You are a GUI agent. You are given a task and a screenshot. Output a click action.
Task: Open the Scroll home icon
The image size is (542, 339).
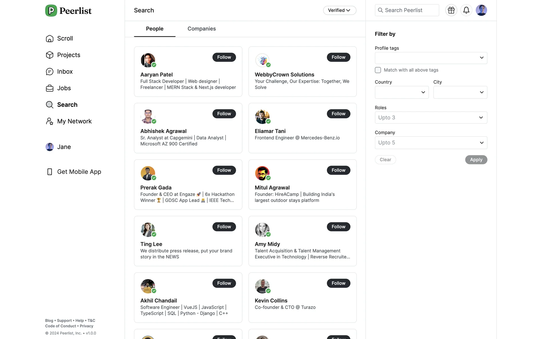(x=50, y=38)
